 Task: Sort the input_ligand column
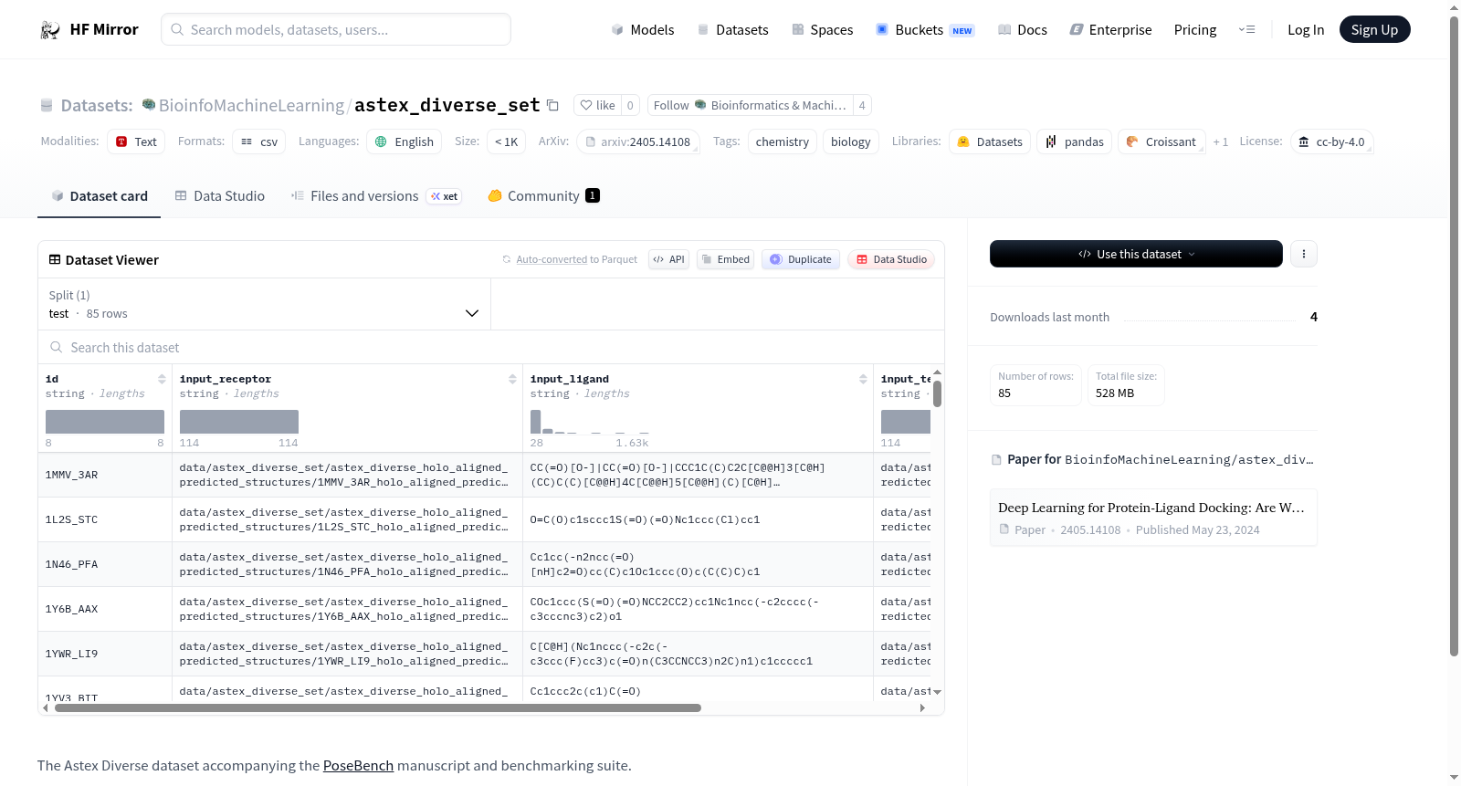(x=863, y=379)
